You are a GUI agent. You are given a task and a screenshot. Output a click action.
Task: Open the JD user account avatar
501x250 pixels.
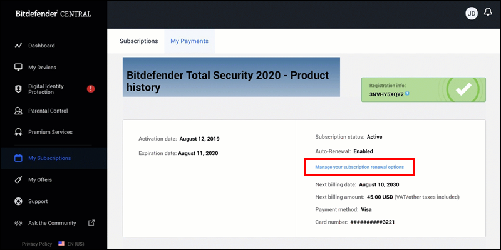[472, 13]
